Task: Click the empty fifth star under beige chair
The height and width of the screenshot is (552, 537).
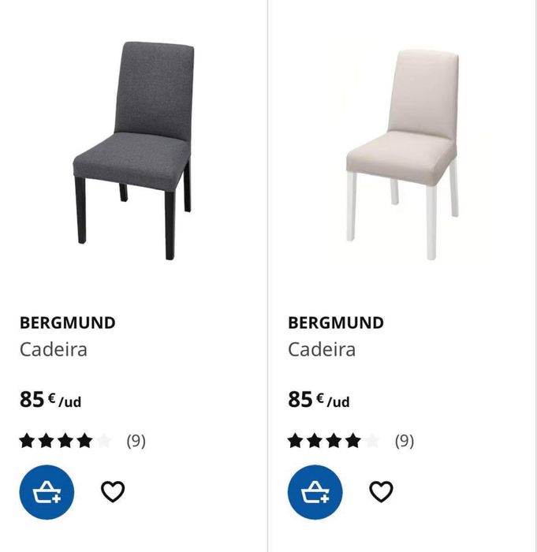Action: [371, 441]
